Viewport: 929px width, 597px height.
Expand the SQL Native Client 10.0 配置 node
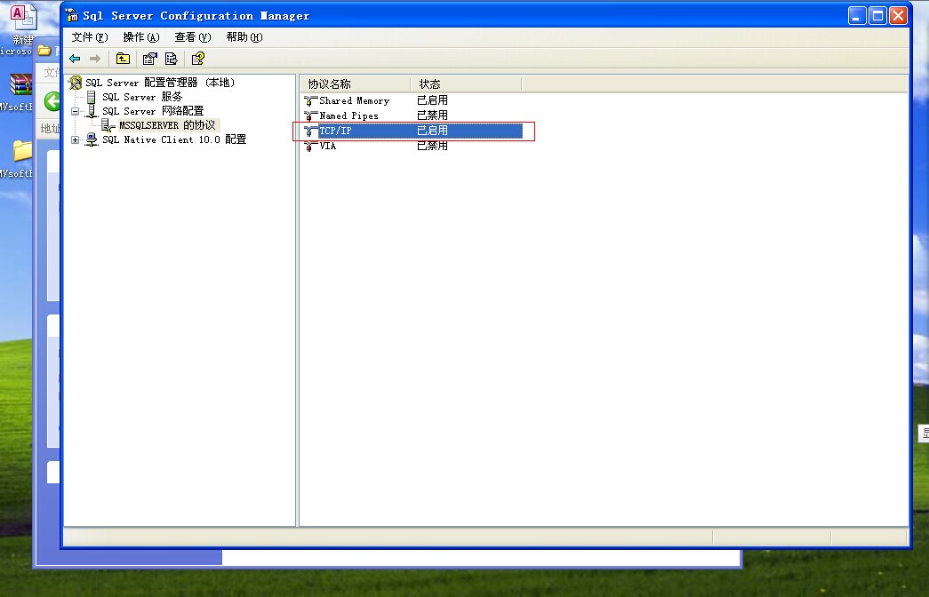tap(76, 139)
